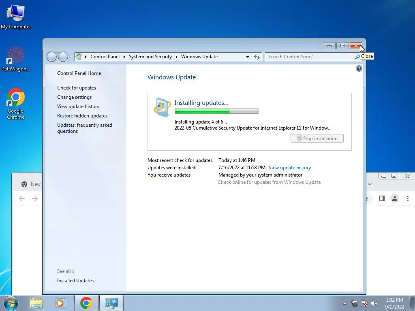Screen dimensions: 415x311
Task: Click the volume speaker tray icon
Action: click(374, 303)
